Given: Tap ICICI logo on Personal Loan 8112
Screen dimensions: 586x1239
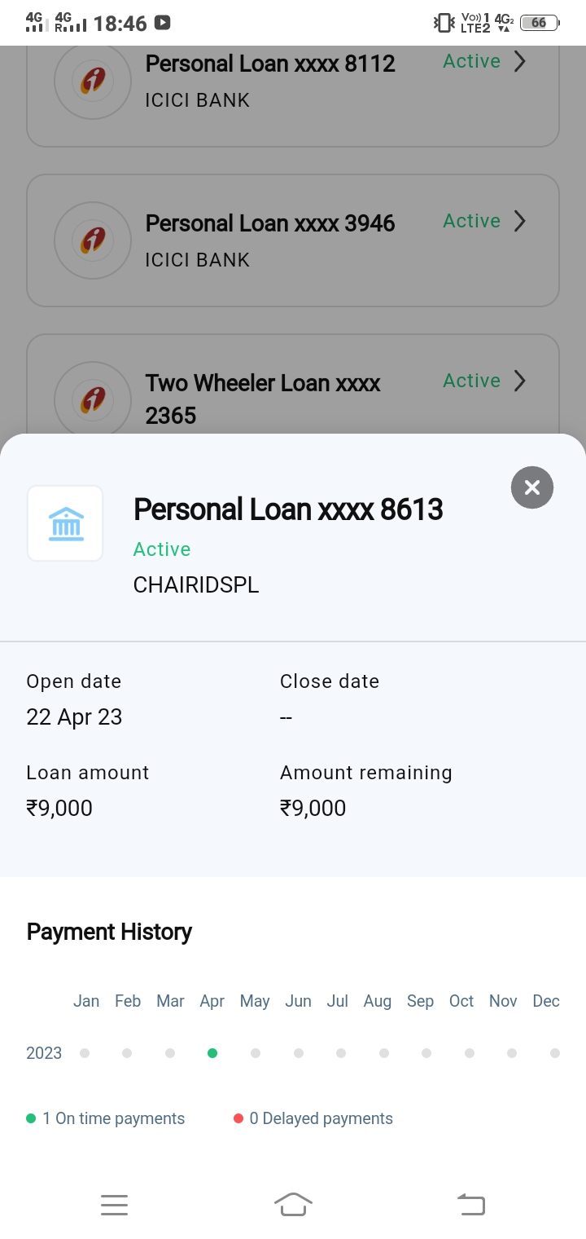Looking at the screenshot, I should coord(93,81).
